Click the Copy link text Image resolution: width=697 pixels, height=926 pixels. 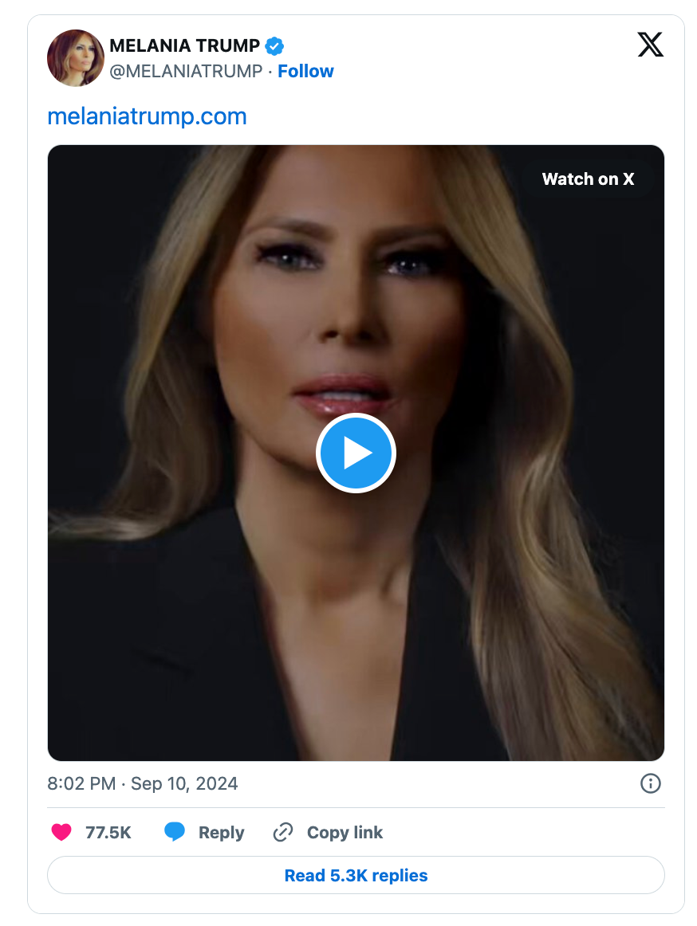(x=345, y=833)
